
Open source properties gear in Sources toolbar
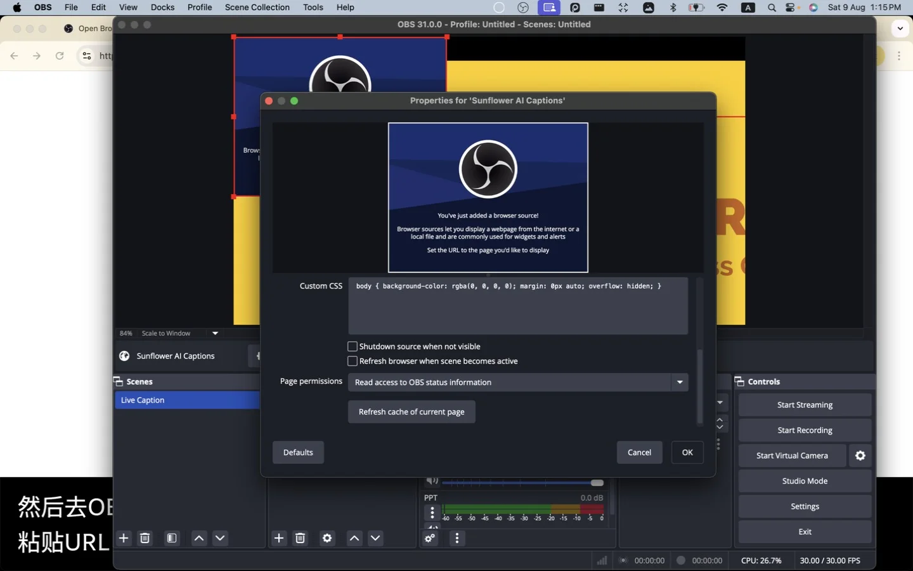point(327,538)
